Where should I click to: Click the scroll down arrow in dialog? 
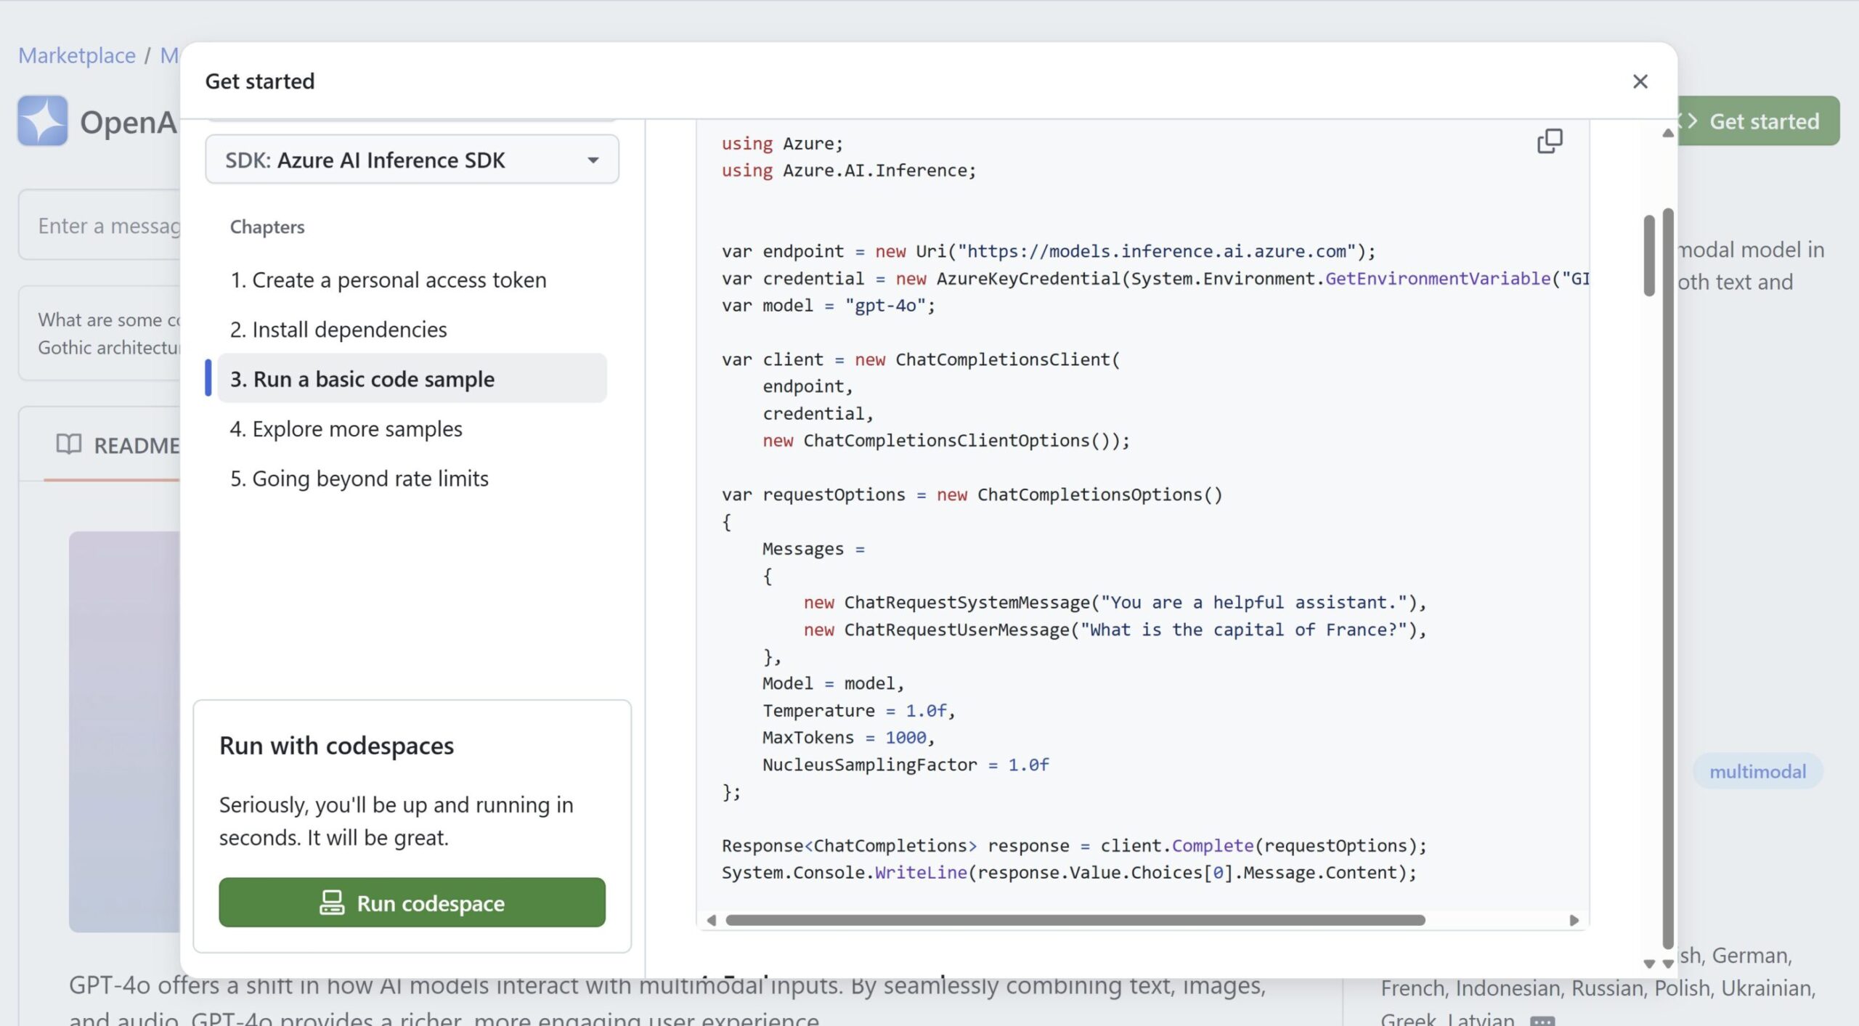coord(1668,964)
